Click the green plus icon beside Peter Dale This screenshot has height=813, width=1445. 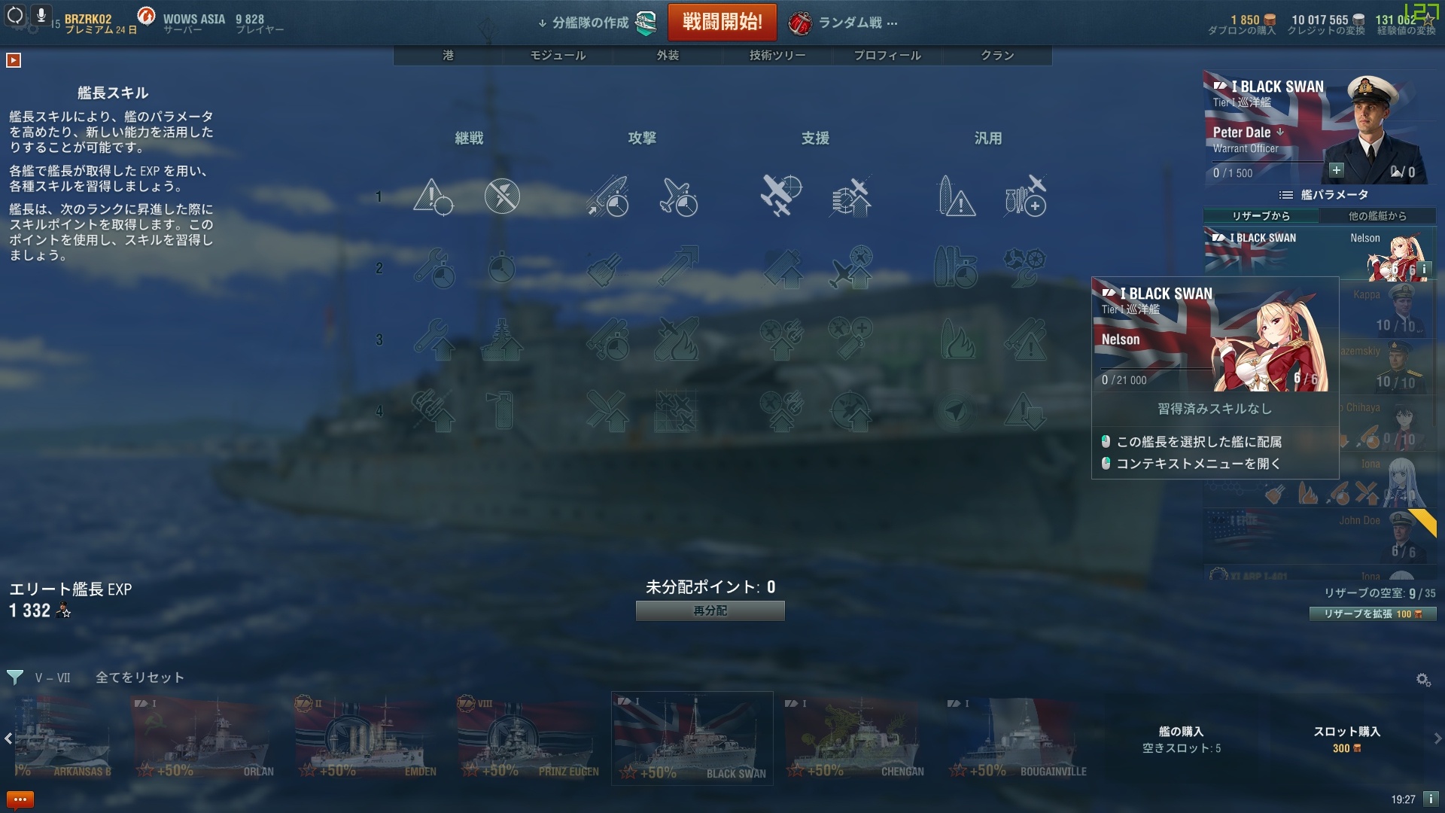click(1337, 170)
